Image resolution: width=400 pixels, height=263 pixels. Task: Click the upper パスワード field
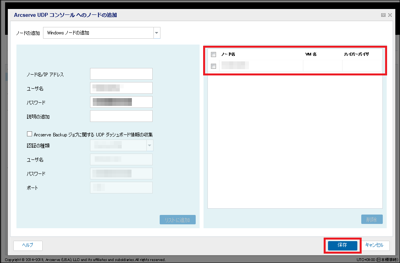tap(121, 102)
